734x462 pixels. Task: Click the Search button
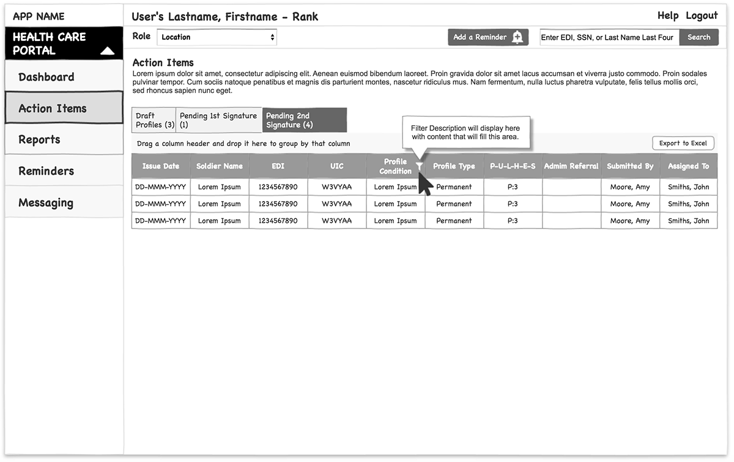pos(699,37)
